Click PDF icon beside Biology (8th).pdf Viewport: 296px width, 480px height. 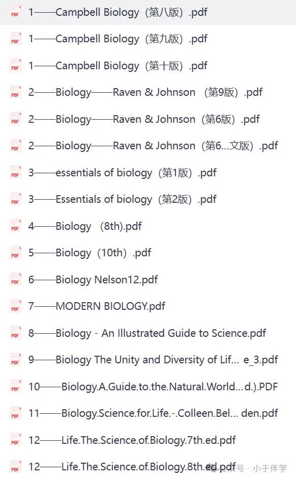pos(15,226)
